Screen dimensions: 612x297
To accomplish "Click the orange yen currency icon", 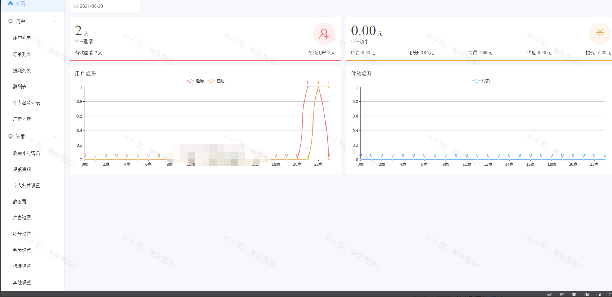I will [600, 34].
